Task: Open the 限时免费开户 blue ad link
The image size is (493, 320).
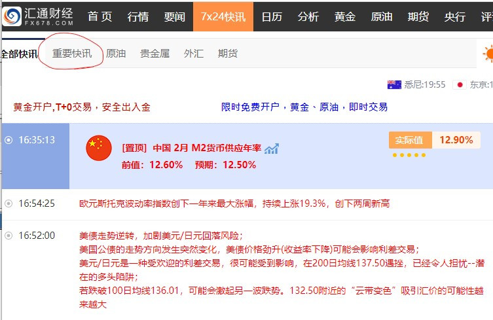Action: click(304, 107)
